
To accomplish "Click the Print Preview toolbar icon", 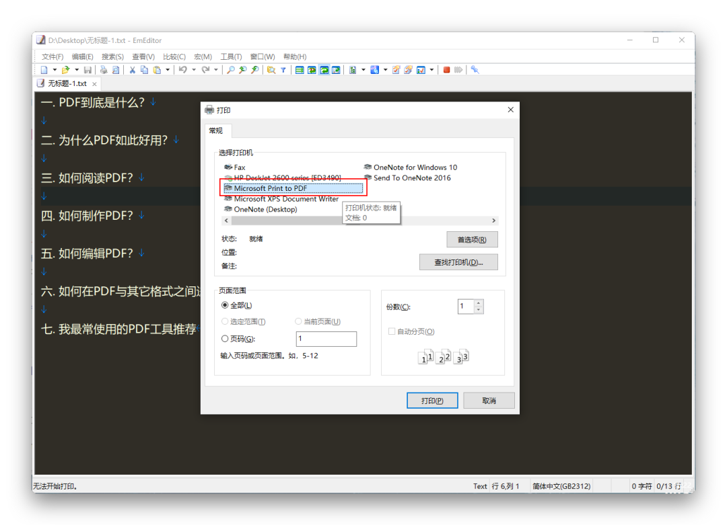I will point(116,70).
